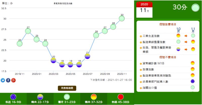Viewport: 202px width, 105px height.
Task: Click the blue 低迷 16-9分 legend light
Action: pyautogui.click(x=13, y=97)
